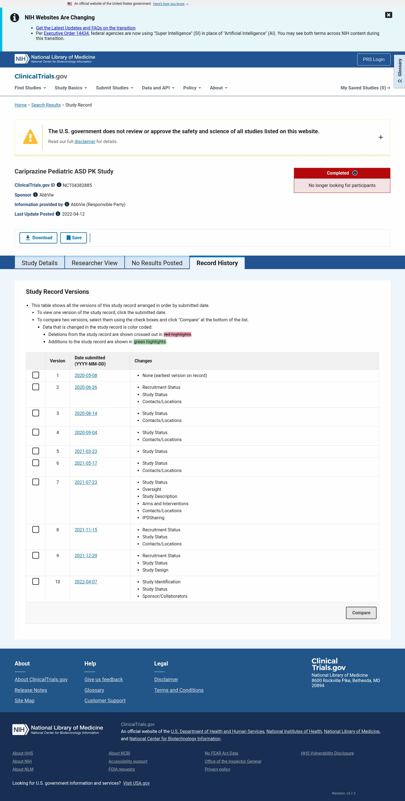Go to My Saved Studies (0)
Viewport: 405px width, 801px height.
pyautogui.click(x=365, y=88)
